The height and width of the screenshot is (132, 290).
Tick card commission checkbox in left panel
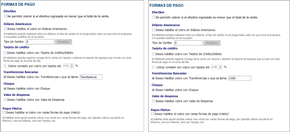(x=5, y=66)
